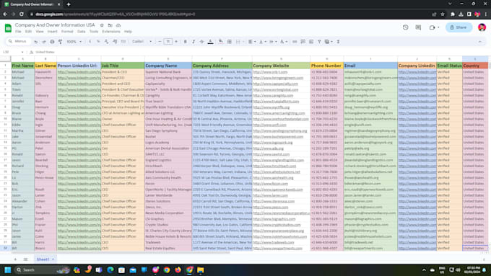Click the Redo arrow in the toolbar
491x276 pixels.
(x=44, y=42)
